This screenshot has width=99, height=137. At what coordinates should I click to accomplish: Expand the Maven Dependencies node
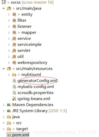tap(4, 105)
